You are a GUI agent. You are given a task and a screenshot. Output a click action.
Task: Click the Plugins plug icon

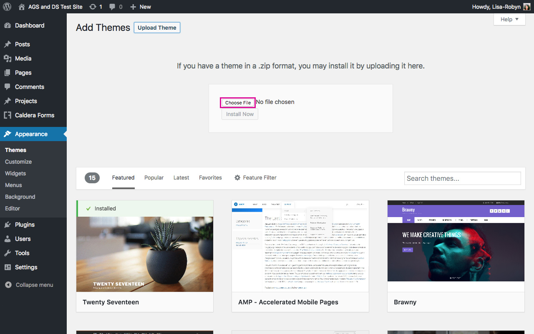8,225
